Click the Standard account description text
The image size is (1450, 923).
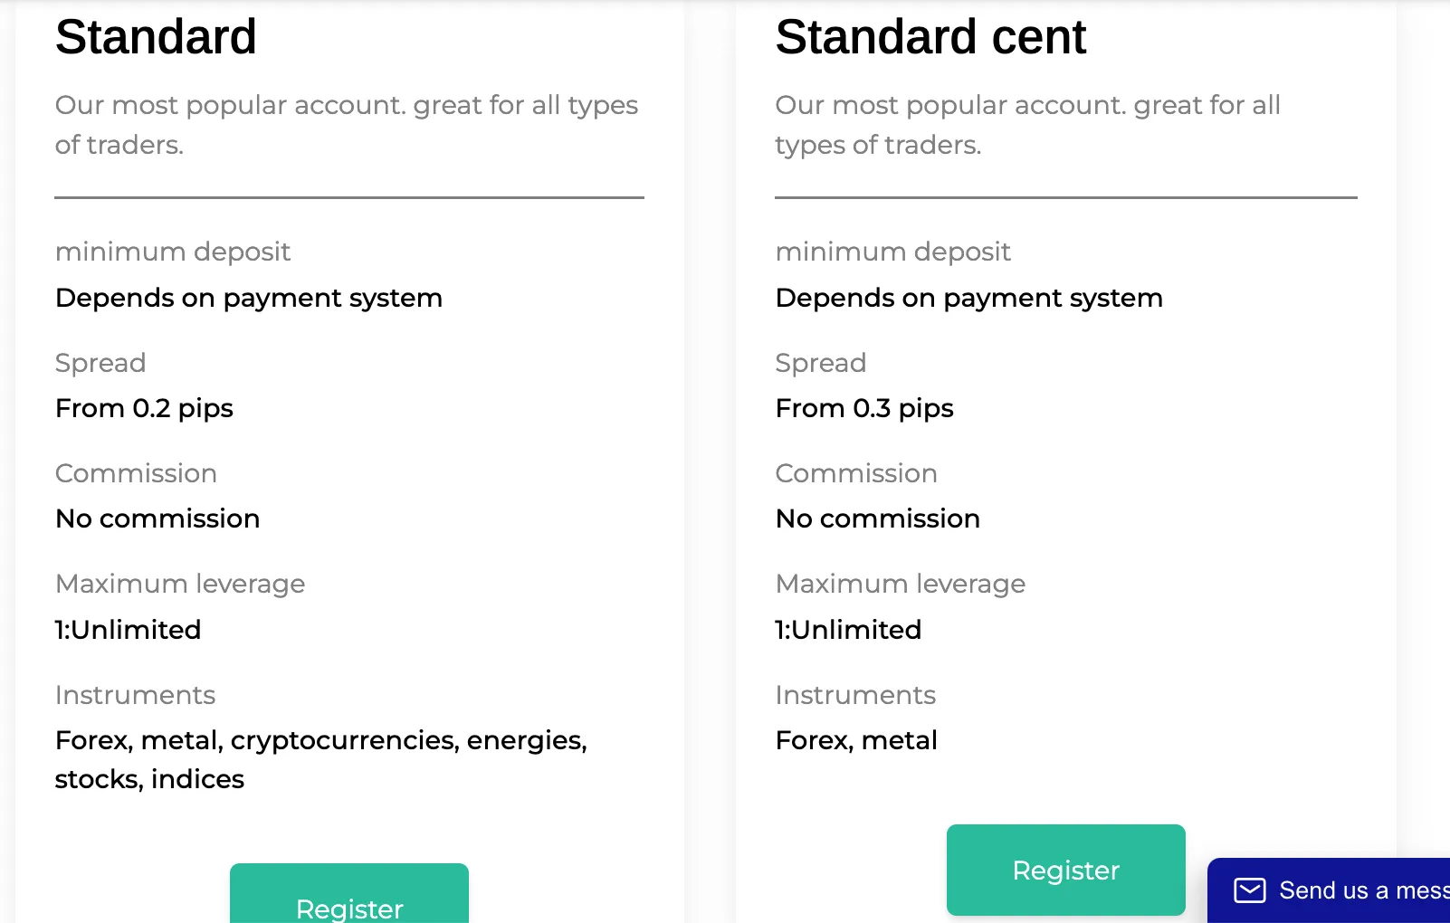(347, 125)
